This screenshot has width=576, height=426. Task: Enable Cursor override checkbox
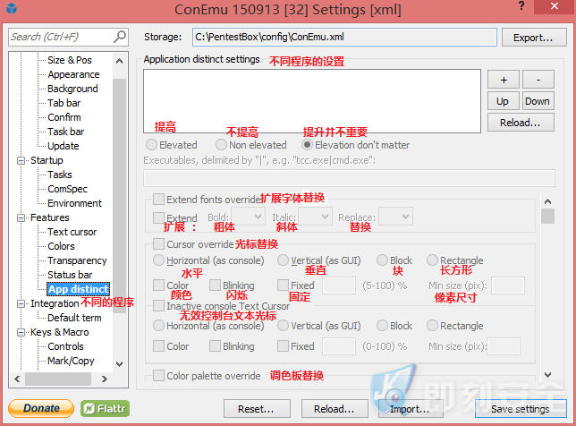point(158,243)
